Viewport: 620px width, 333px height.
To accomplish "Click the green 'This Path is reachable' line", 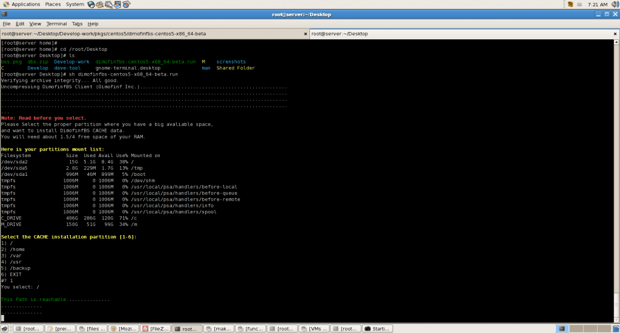I will [x=55, y=300].
